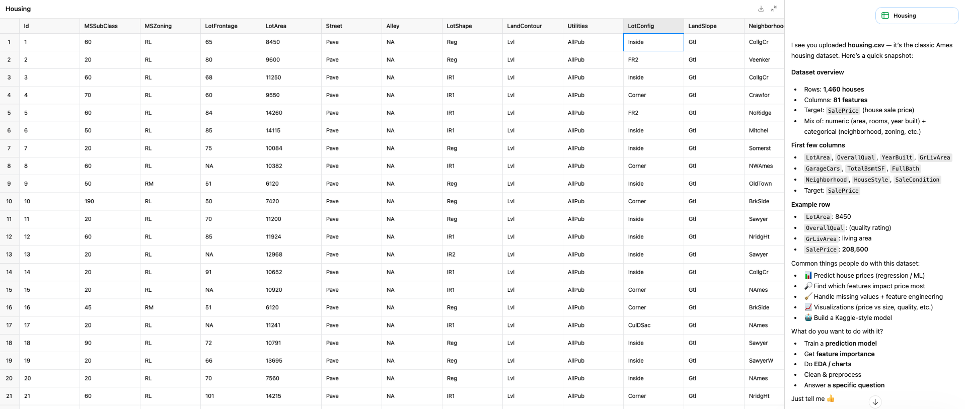Click the Utilities column header
This screenshot has height=409, width=965.
pyautogui.click(x=593, y=26)
